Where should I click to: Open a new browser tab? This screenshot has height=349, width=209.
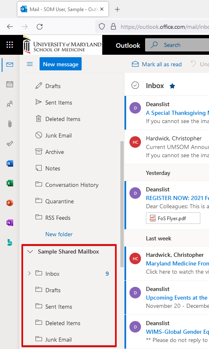117,9
